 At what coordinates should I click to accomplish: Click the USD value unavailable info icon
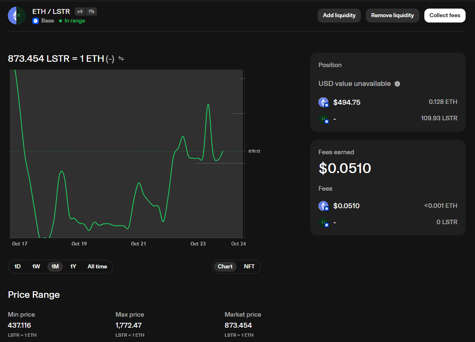coord(397,84)
